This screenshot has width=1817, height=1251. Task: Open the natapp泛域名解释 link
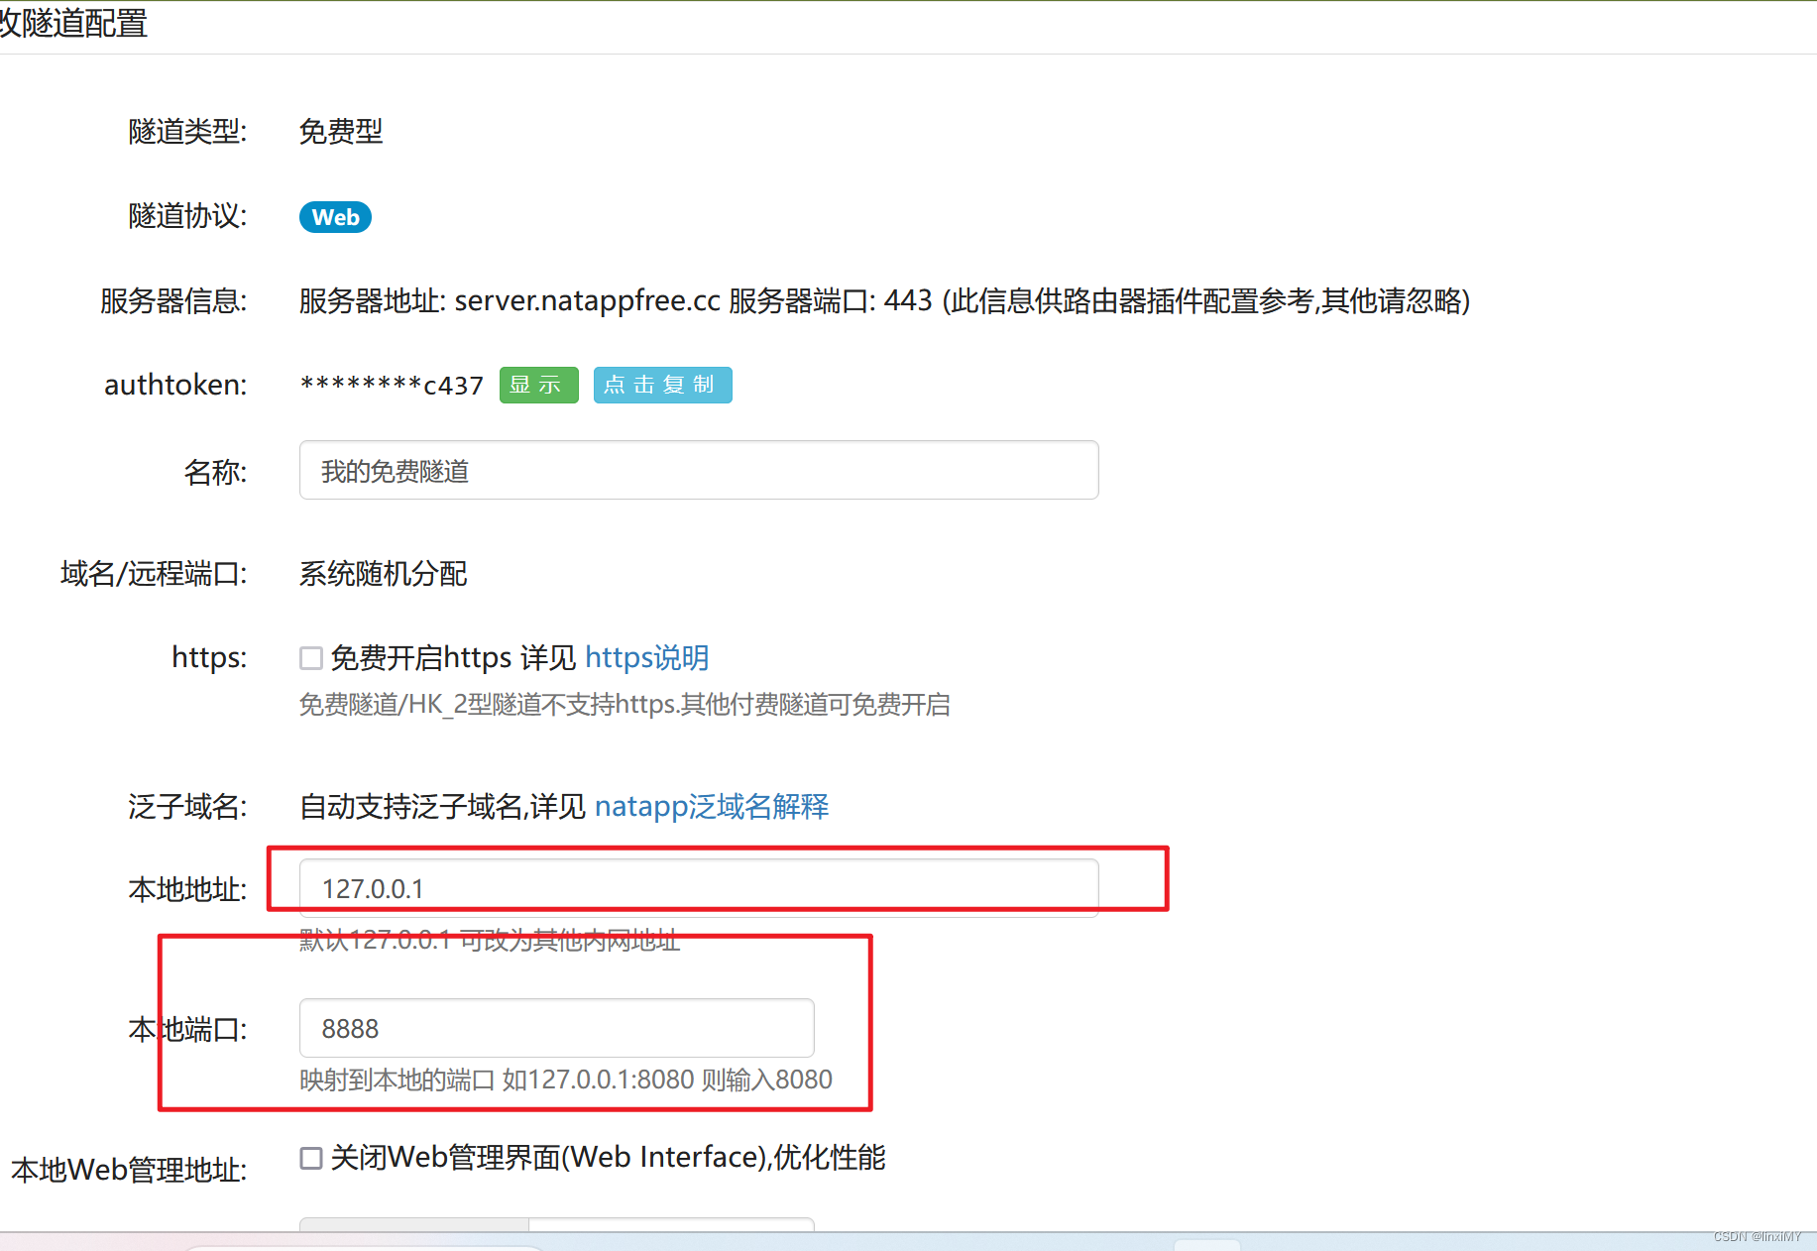(x=712, y=806)
